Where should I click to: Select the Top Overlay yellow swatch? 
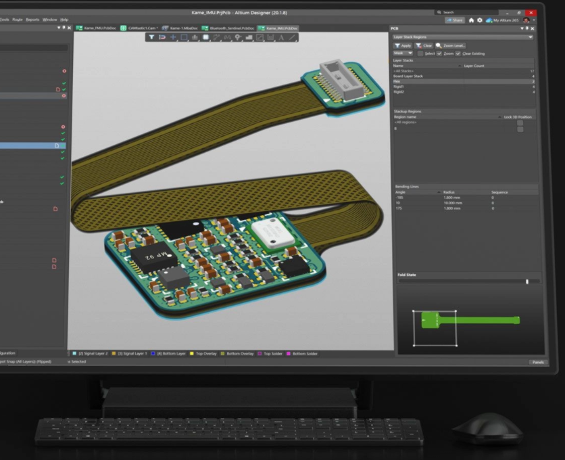[x=192, y=354]
